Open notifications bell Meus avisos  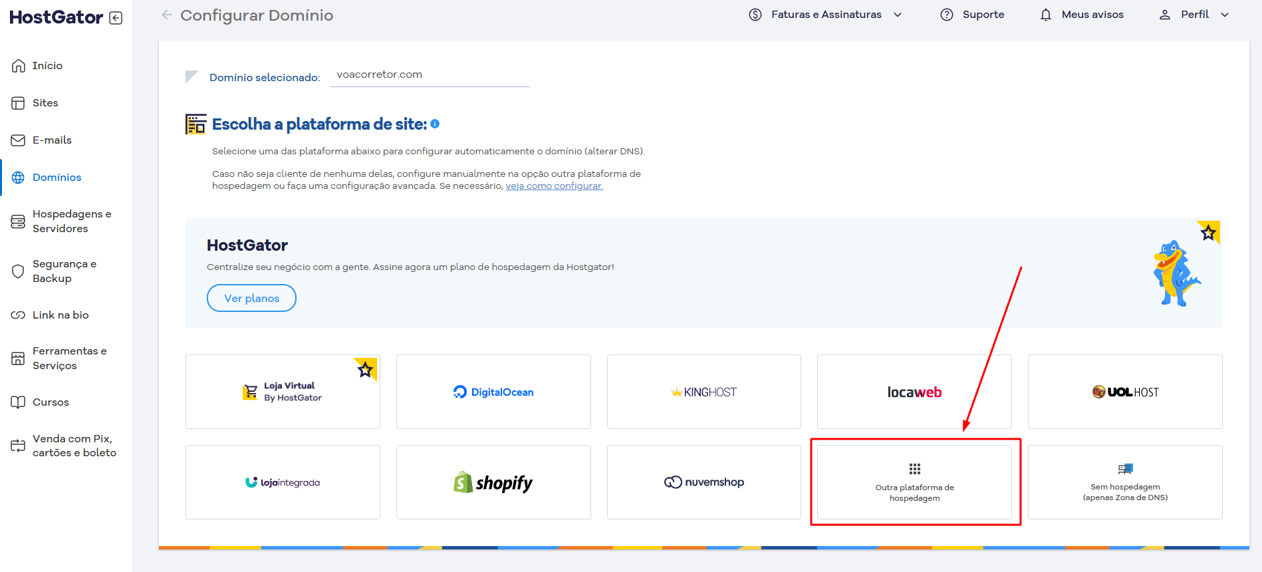coord(1046,15)
